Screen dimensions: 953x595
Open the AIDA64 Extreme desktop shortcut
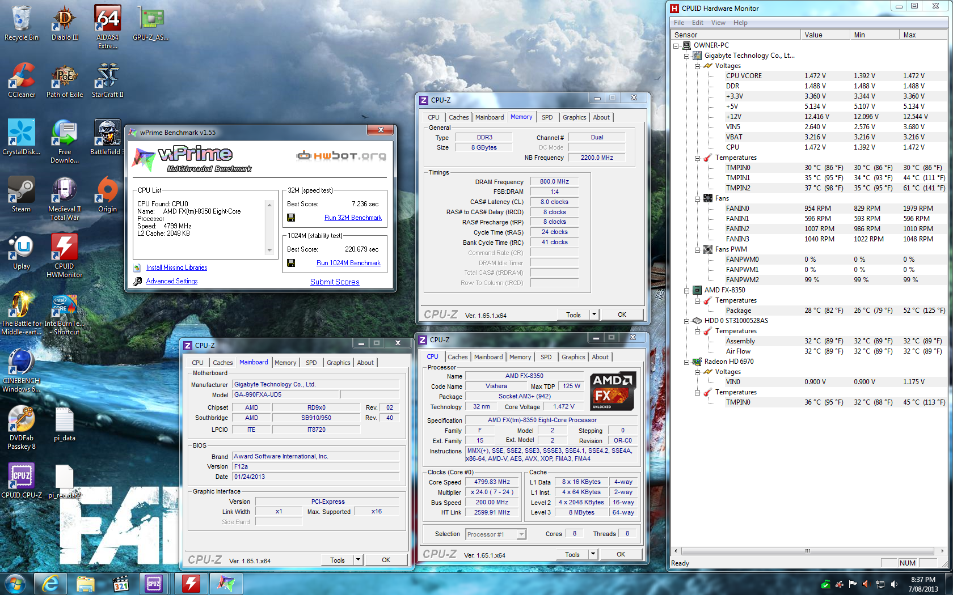tap(107, 27)
